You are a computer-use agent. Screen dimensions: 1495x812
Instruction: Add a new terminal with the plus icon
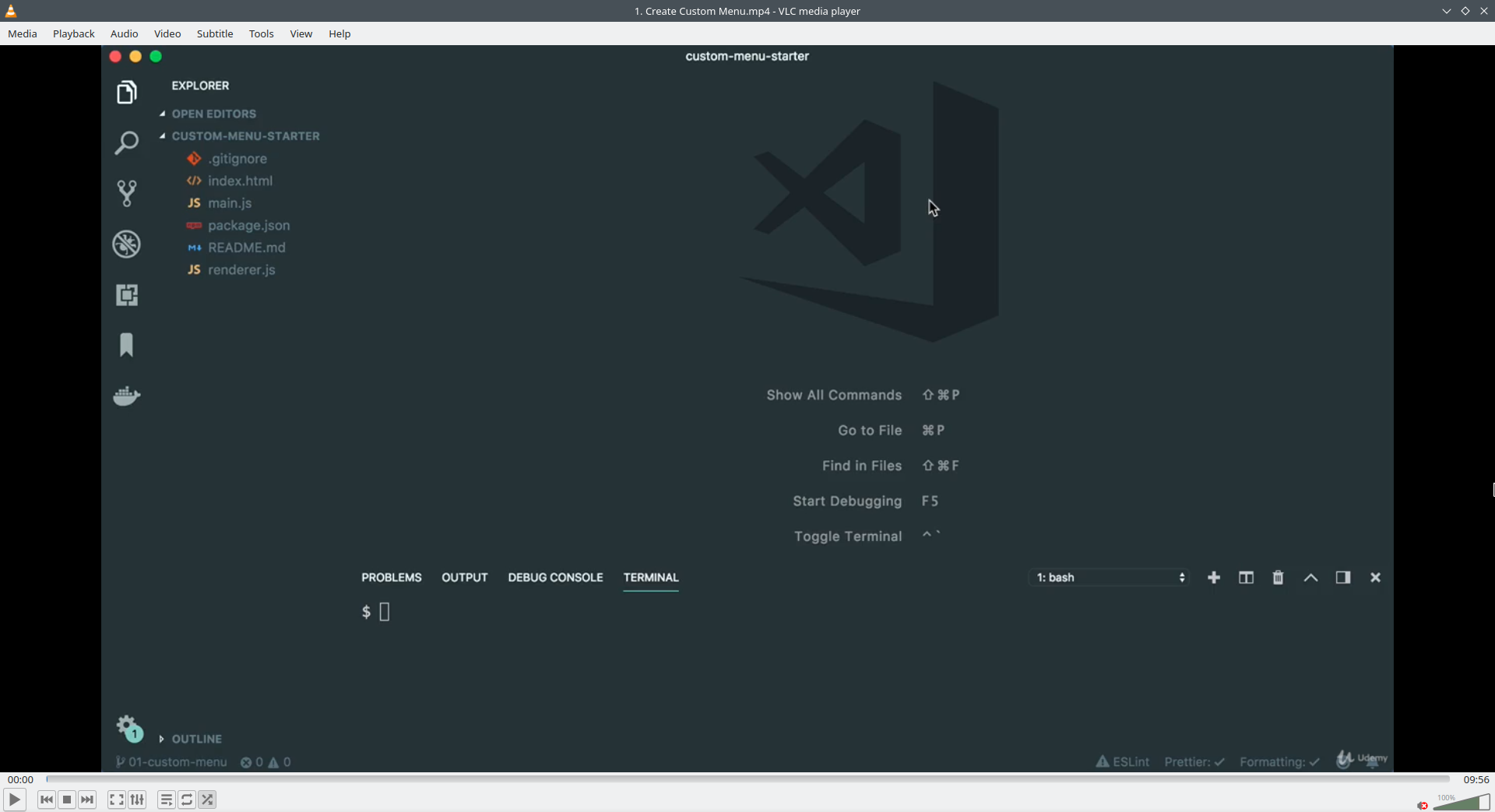point(1214,578)
